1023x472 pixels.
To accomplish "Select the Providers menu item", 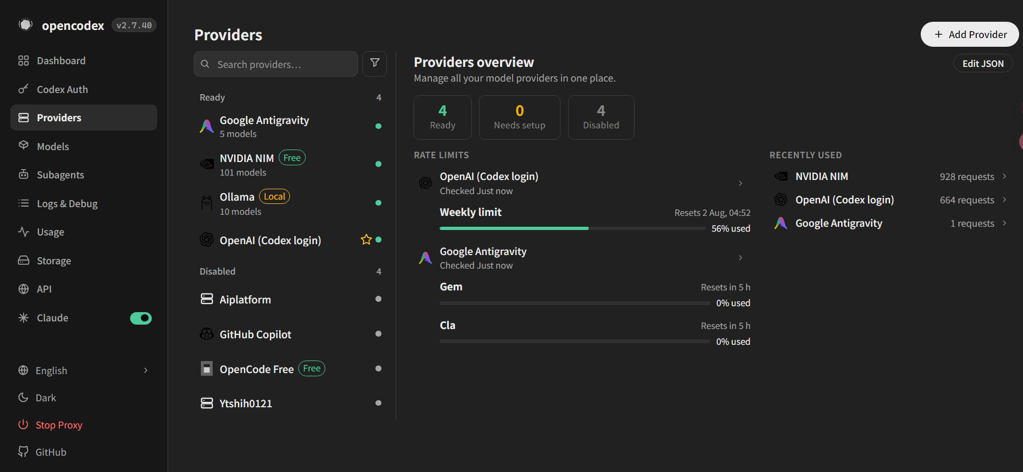I will [x=84, y=117].
